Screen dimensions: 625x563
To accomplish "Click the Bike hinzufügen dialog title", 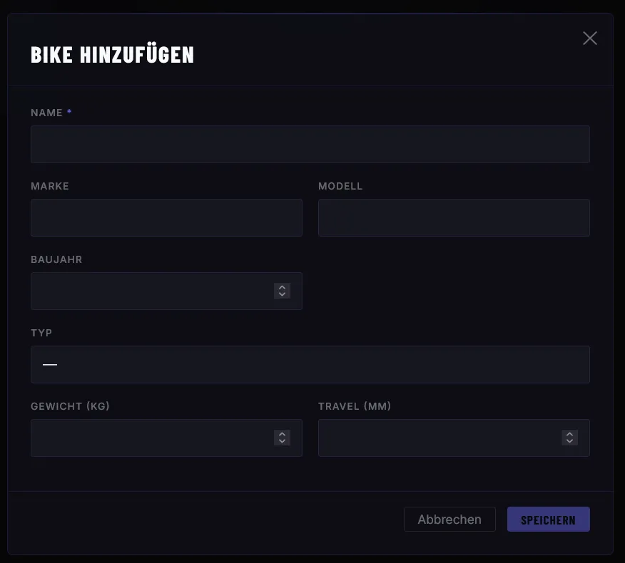I will point(112,55).
